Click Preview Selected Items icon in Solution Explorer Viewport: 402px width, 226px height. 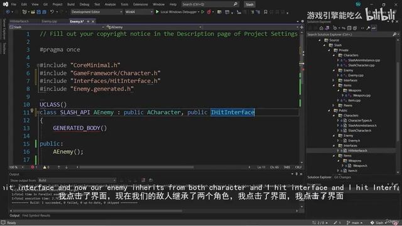(374, 28)
